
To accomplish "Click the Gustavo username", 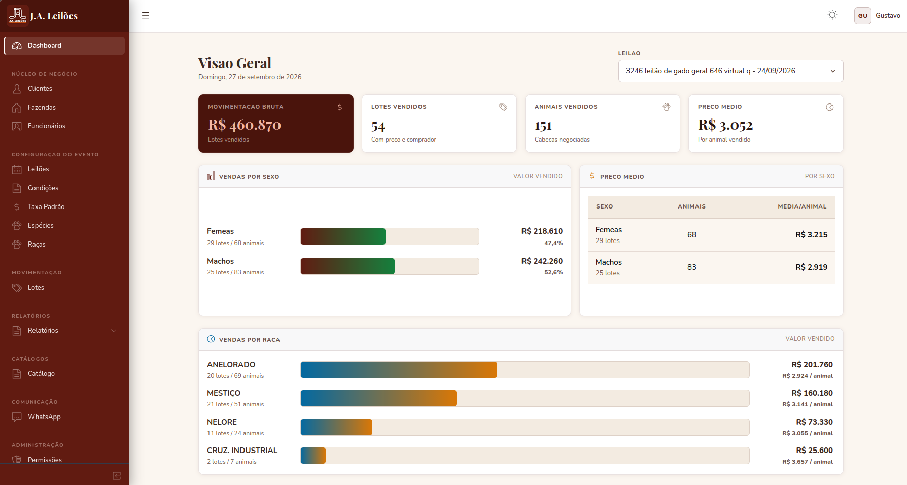I will pos(888,16).
